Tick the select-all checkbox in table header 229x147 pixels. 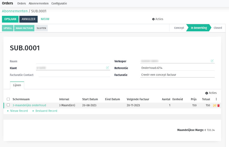(8, 99)
